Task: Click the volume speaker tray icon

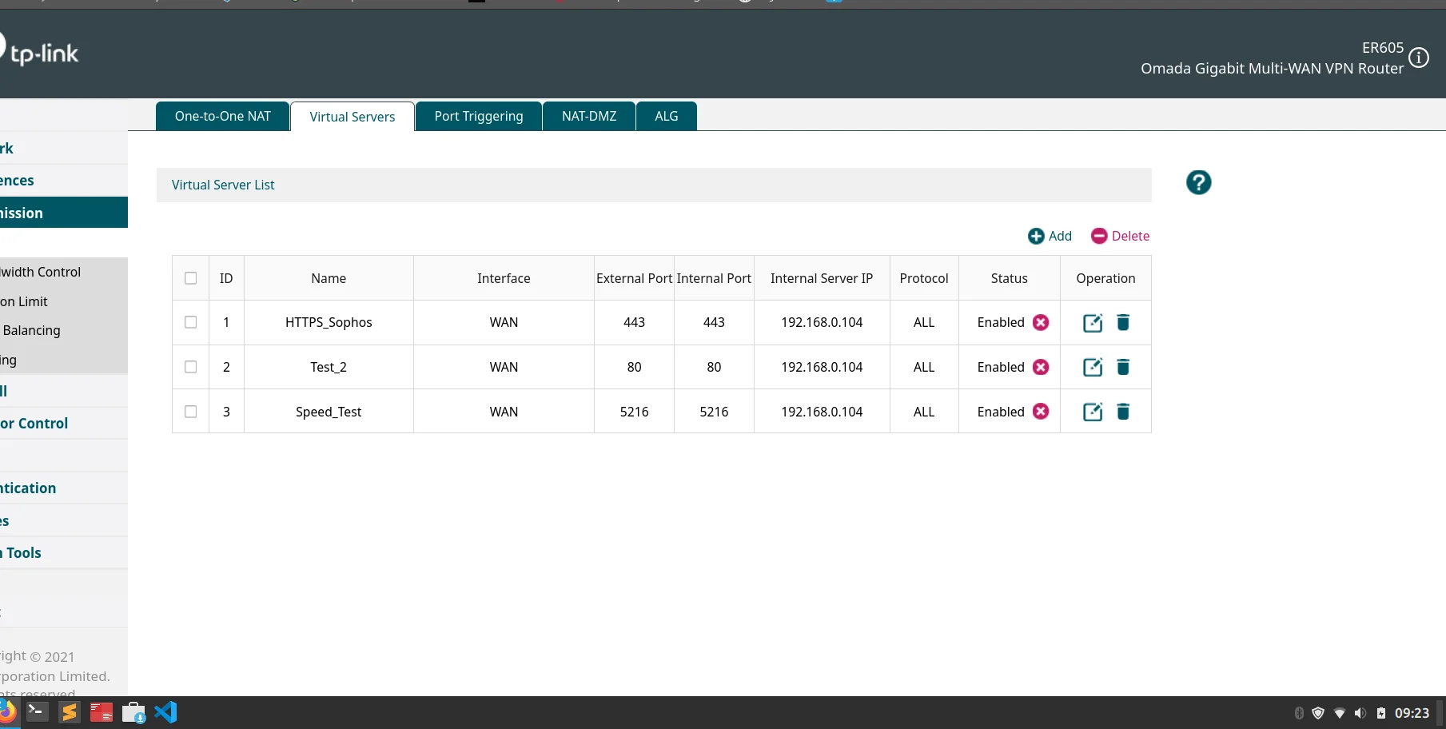Action: (1360, 713)
